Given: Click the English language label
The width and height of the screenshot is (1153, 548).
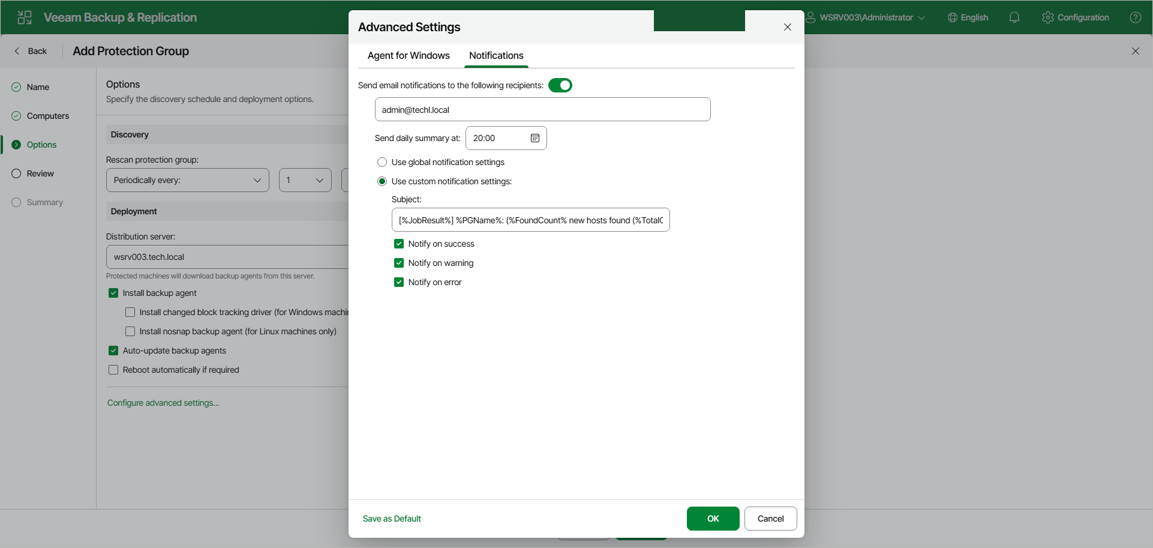Looking at the screenshot, I should pyautogui.click(x=974, y=17).
